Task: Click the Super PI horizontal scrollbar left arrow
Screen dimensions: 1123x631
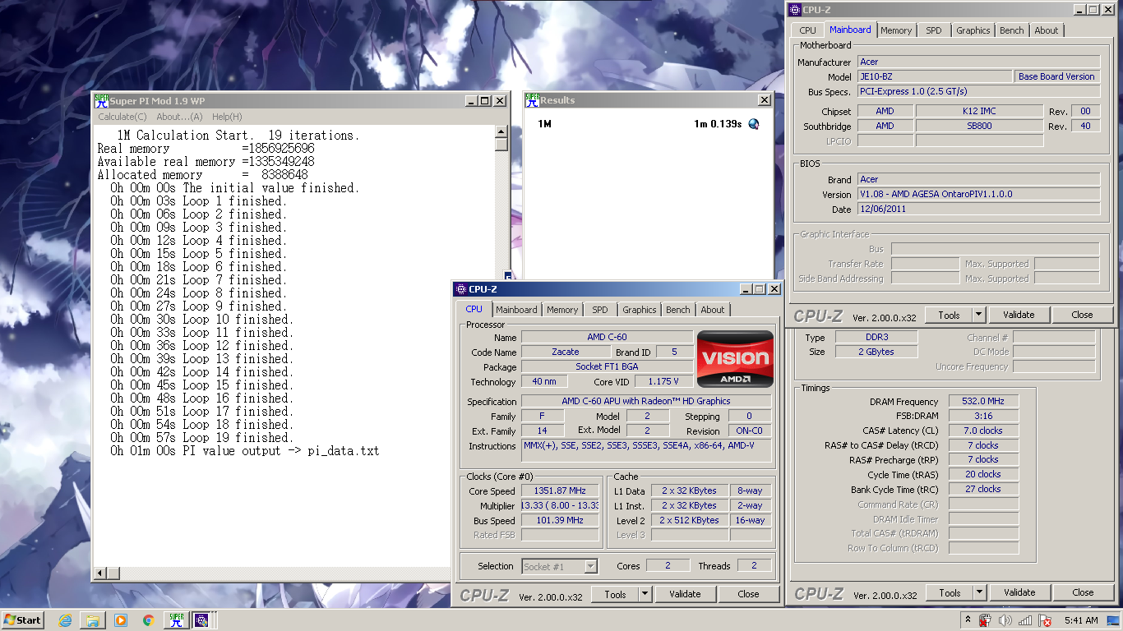Action: 101,573
